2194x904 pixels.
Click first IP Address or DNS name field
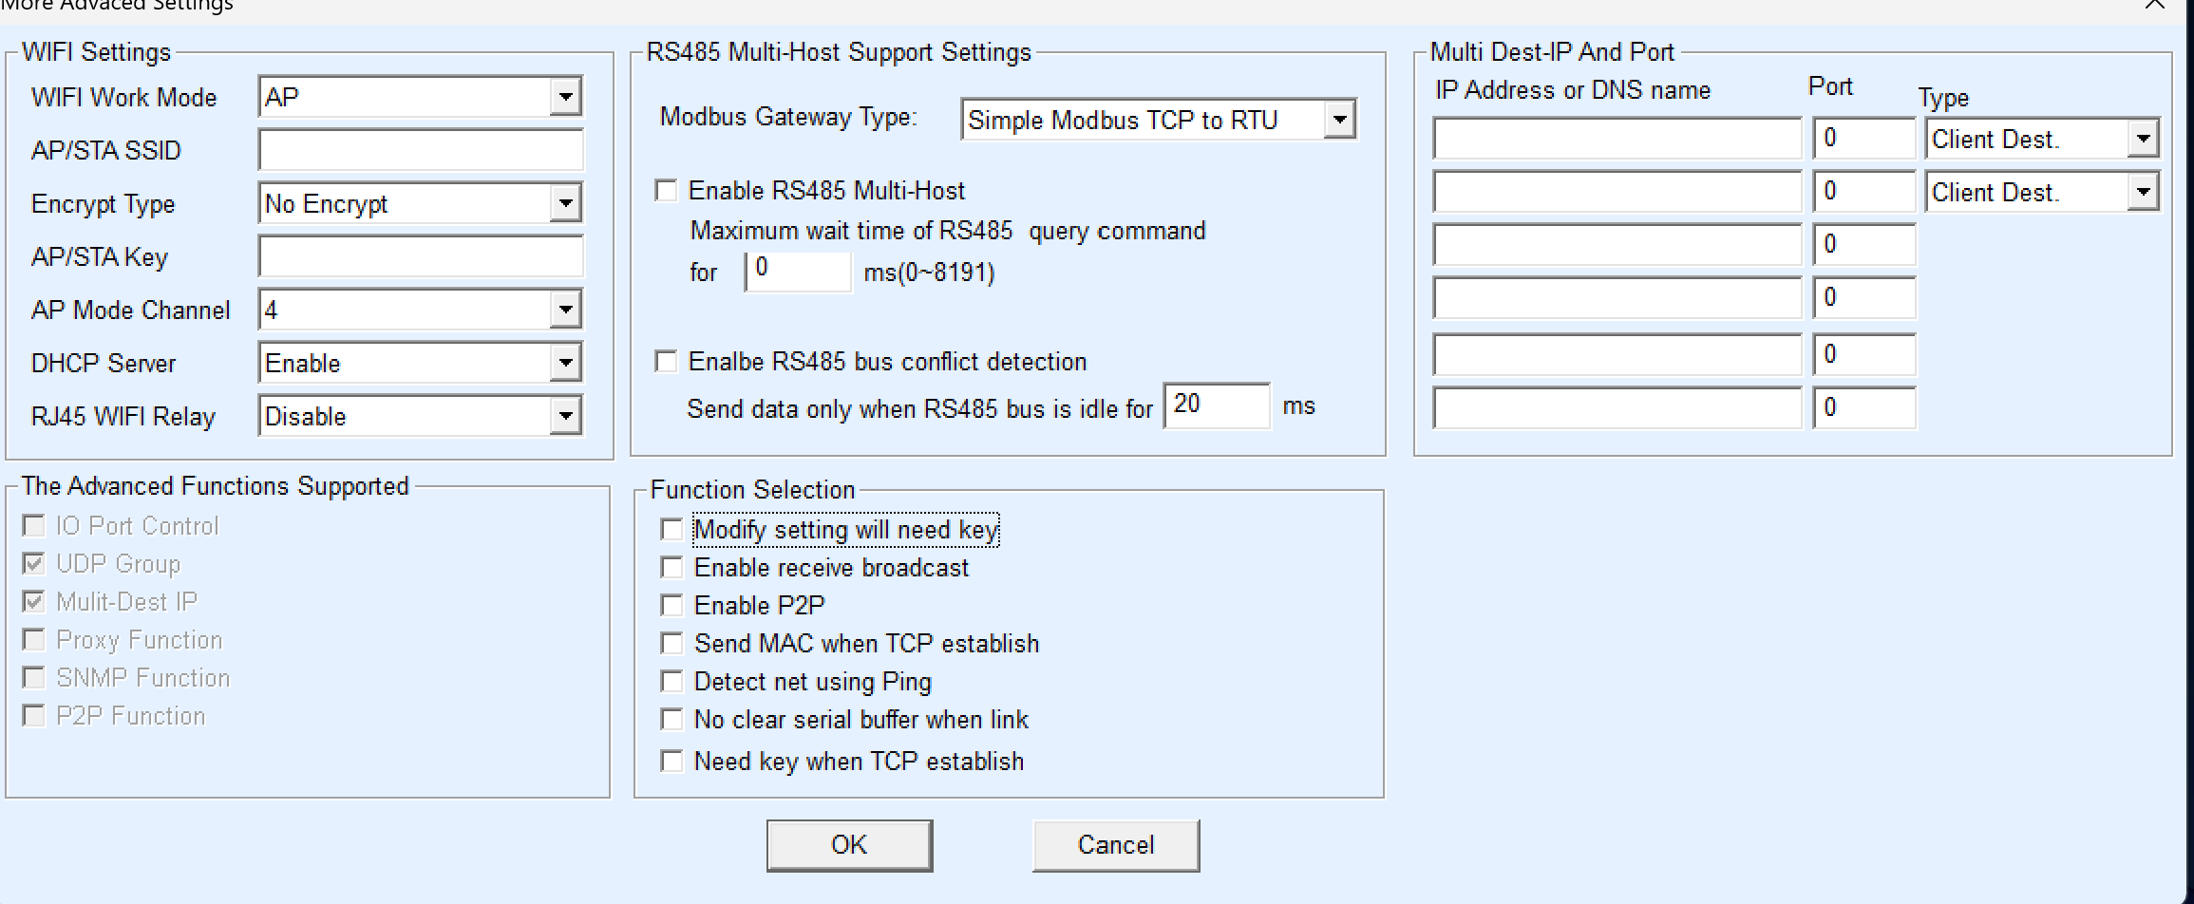(1616, 139)
